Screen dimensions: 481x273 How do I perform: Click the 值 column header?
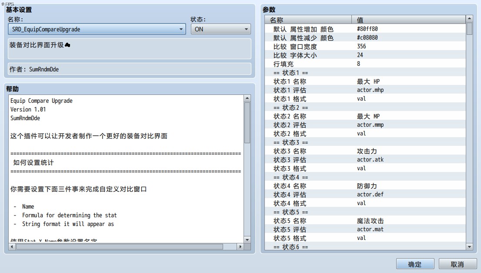pyautogui.click(x=409, y=20)
